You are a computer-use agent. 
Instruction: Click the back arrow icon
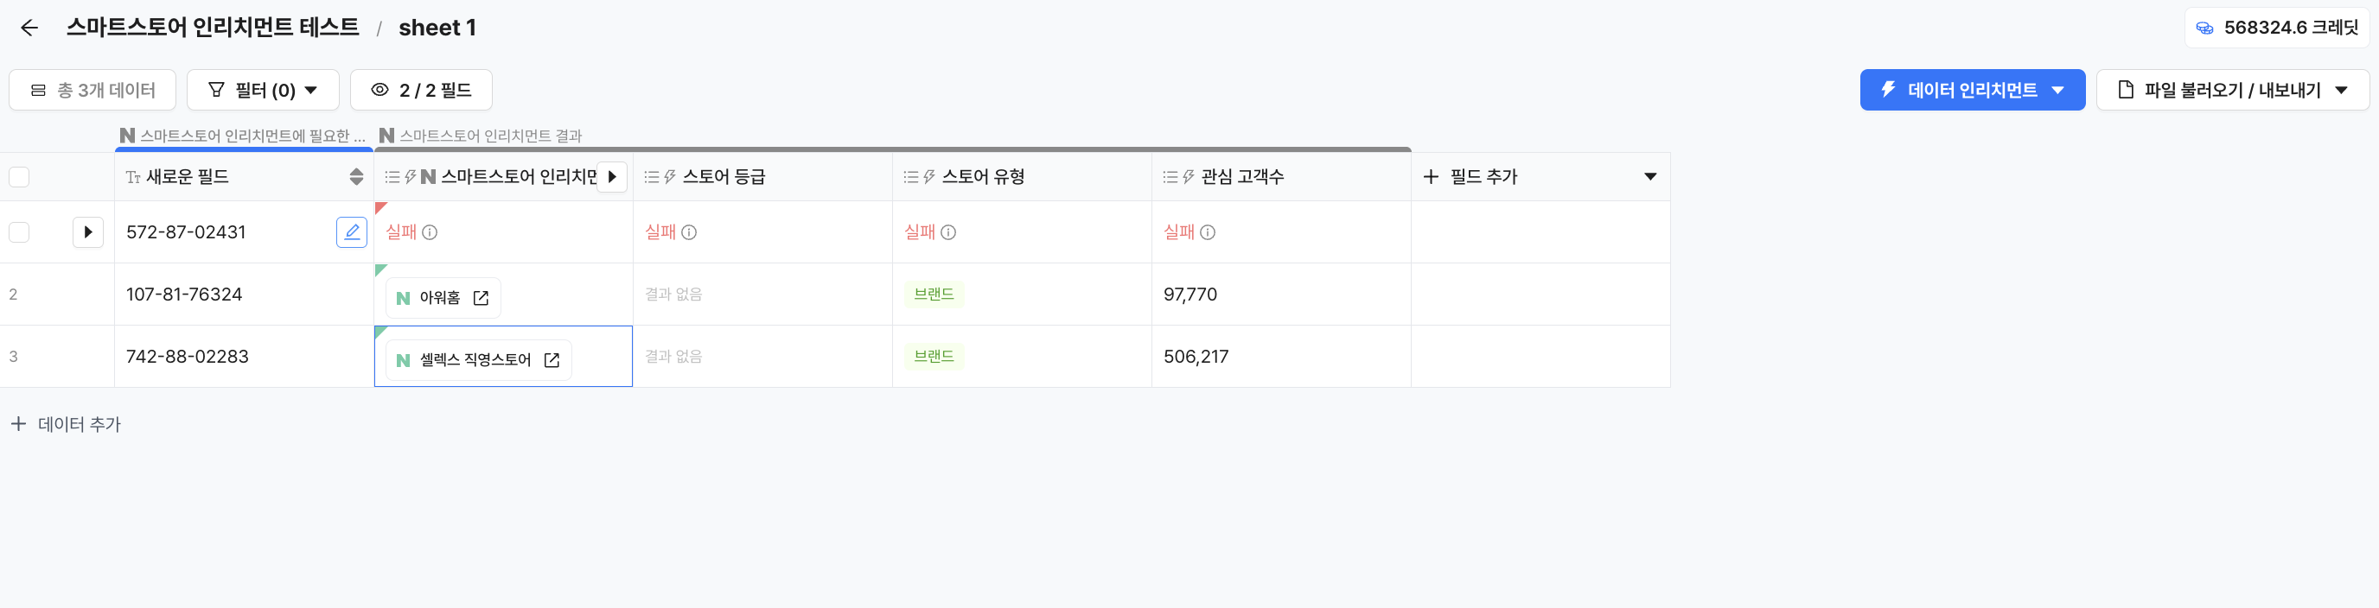[29, 28]
